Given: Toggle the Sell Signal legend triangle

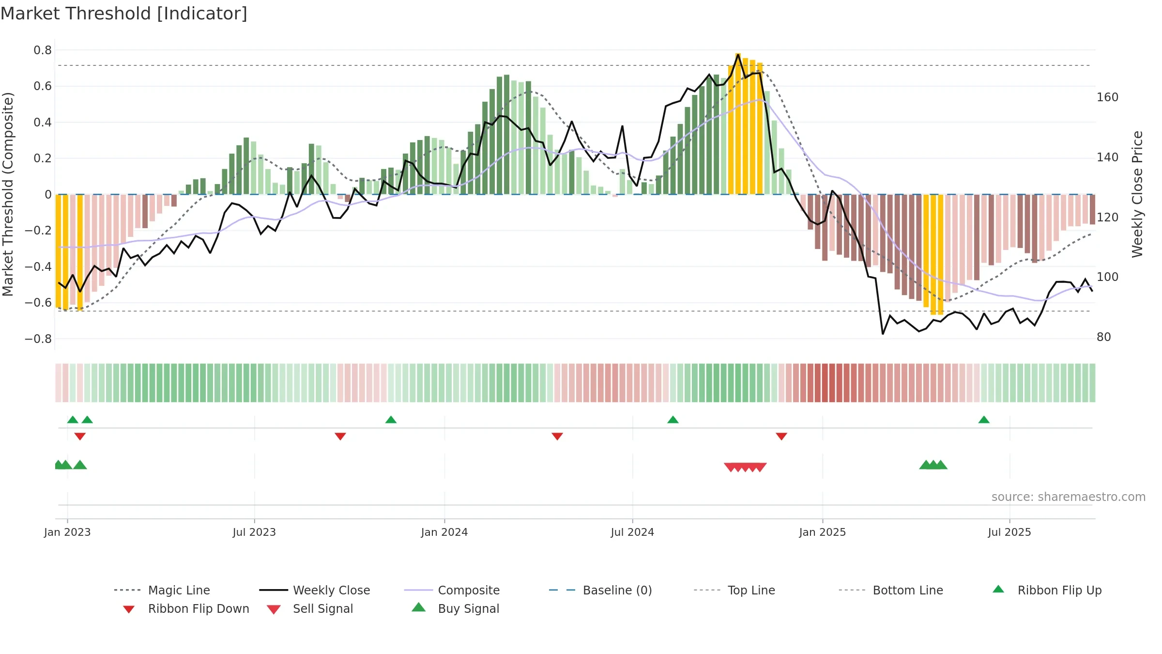Looking at the screenshot, I should (274, 609).
